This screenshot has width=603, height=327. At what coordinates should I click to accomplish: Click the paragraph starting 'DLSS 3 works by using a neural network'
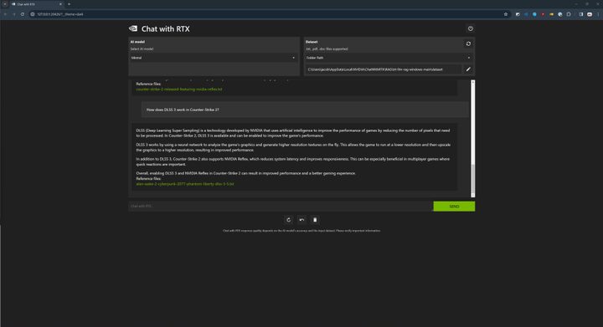point(293,147)
